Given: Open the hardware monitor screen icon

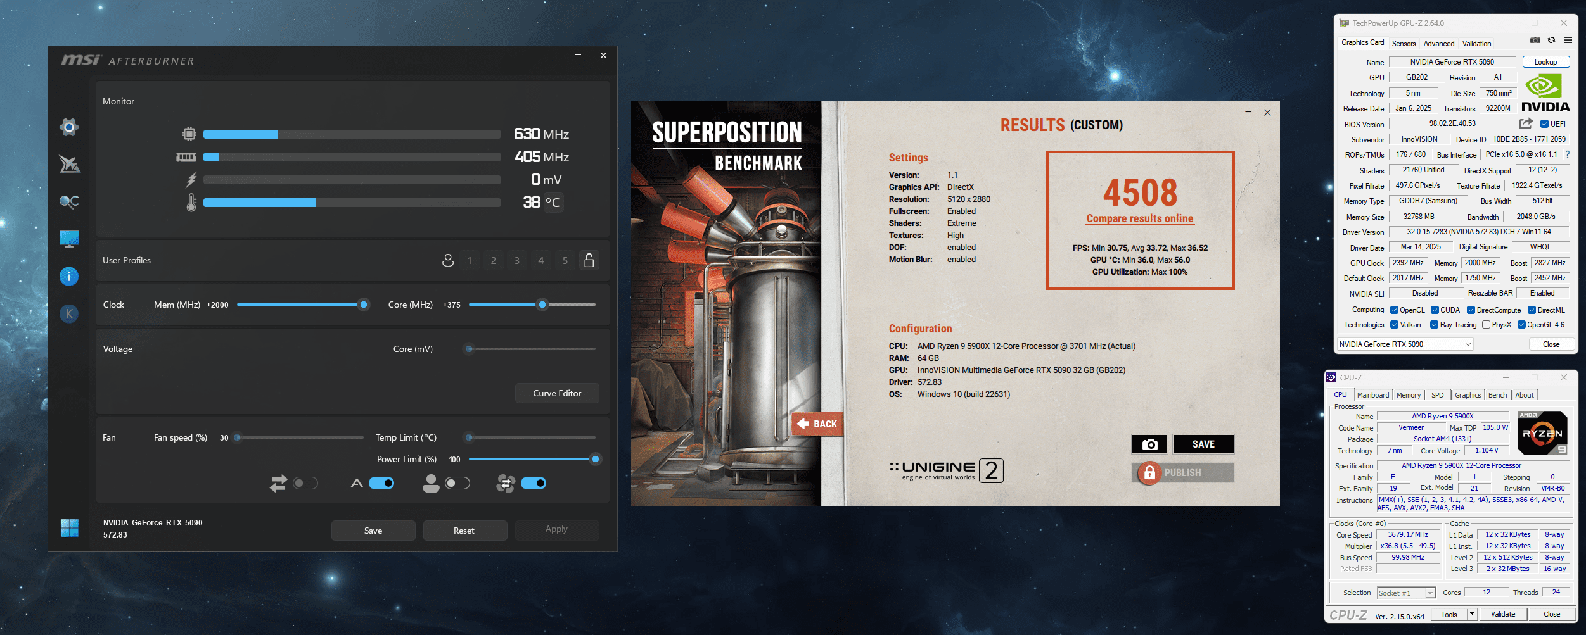Looking at the screenshot, I should point(69,239).
